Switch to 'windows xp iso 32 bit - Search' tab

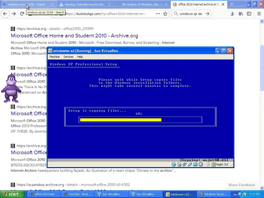27,4
